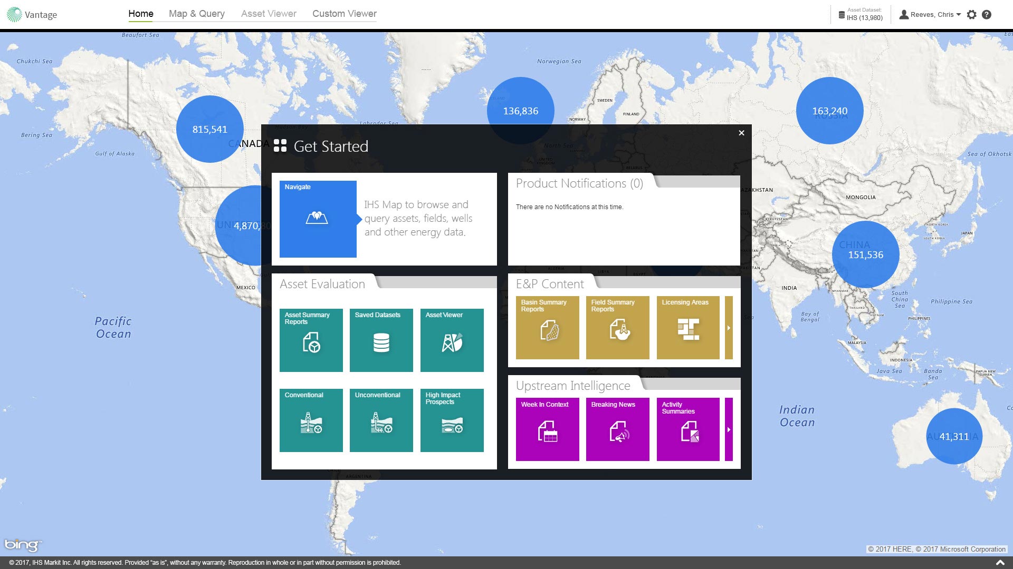Open the Breaking News tile
Image resolution: width=1013 pixels, height=569 pixels.
tap(617, 429)
